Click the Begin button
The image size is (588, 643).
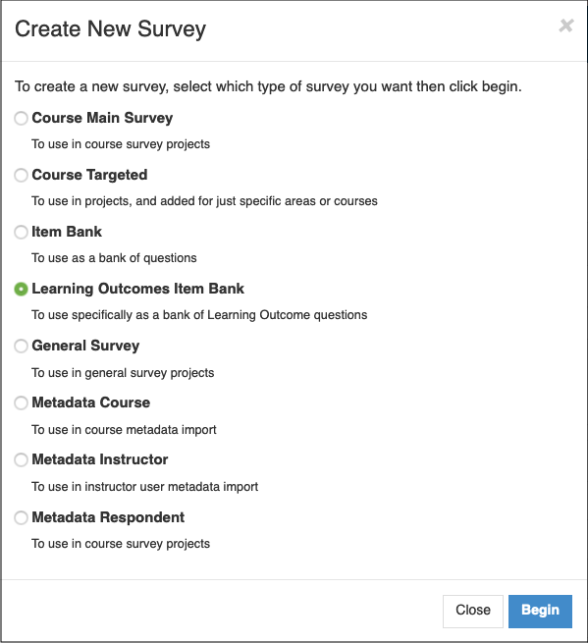pos(540,612)
